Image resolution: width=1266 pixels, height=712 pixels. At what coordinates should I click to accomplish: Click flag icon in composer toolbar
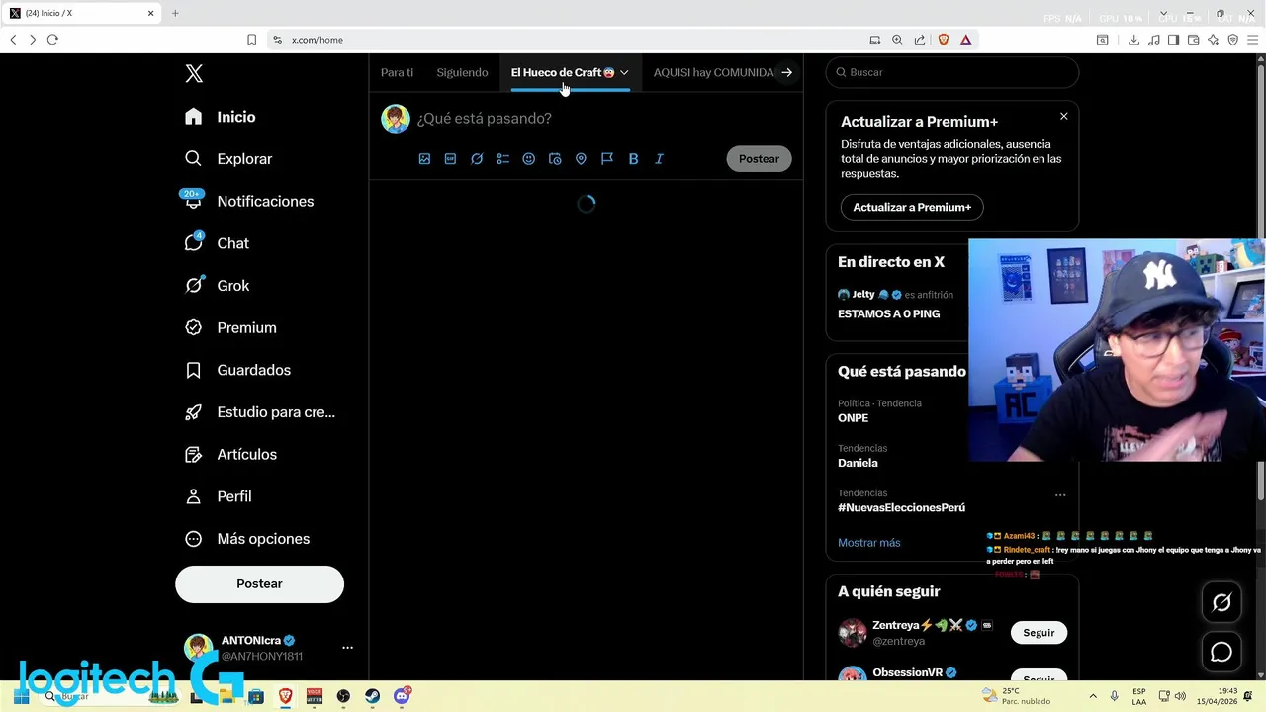pyautogui.click(x=607, y=159)
